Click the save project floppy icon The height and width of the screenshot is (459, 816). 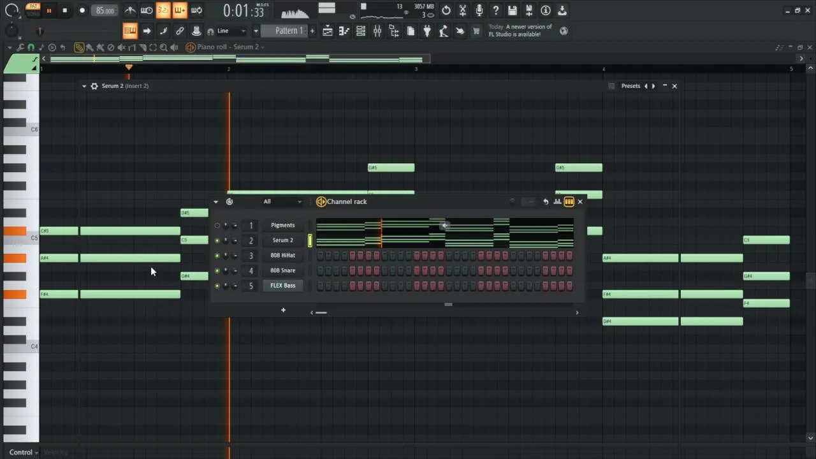pos(513,10)
